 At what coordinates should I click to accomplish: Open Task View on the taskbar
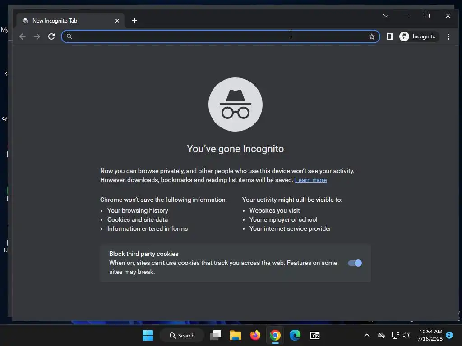[216, 335]
